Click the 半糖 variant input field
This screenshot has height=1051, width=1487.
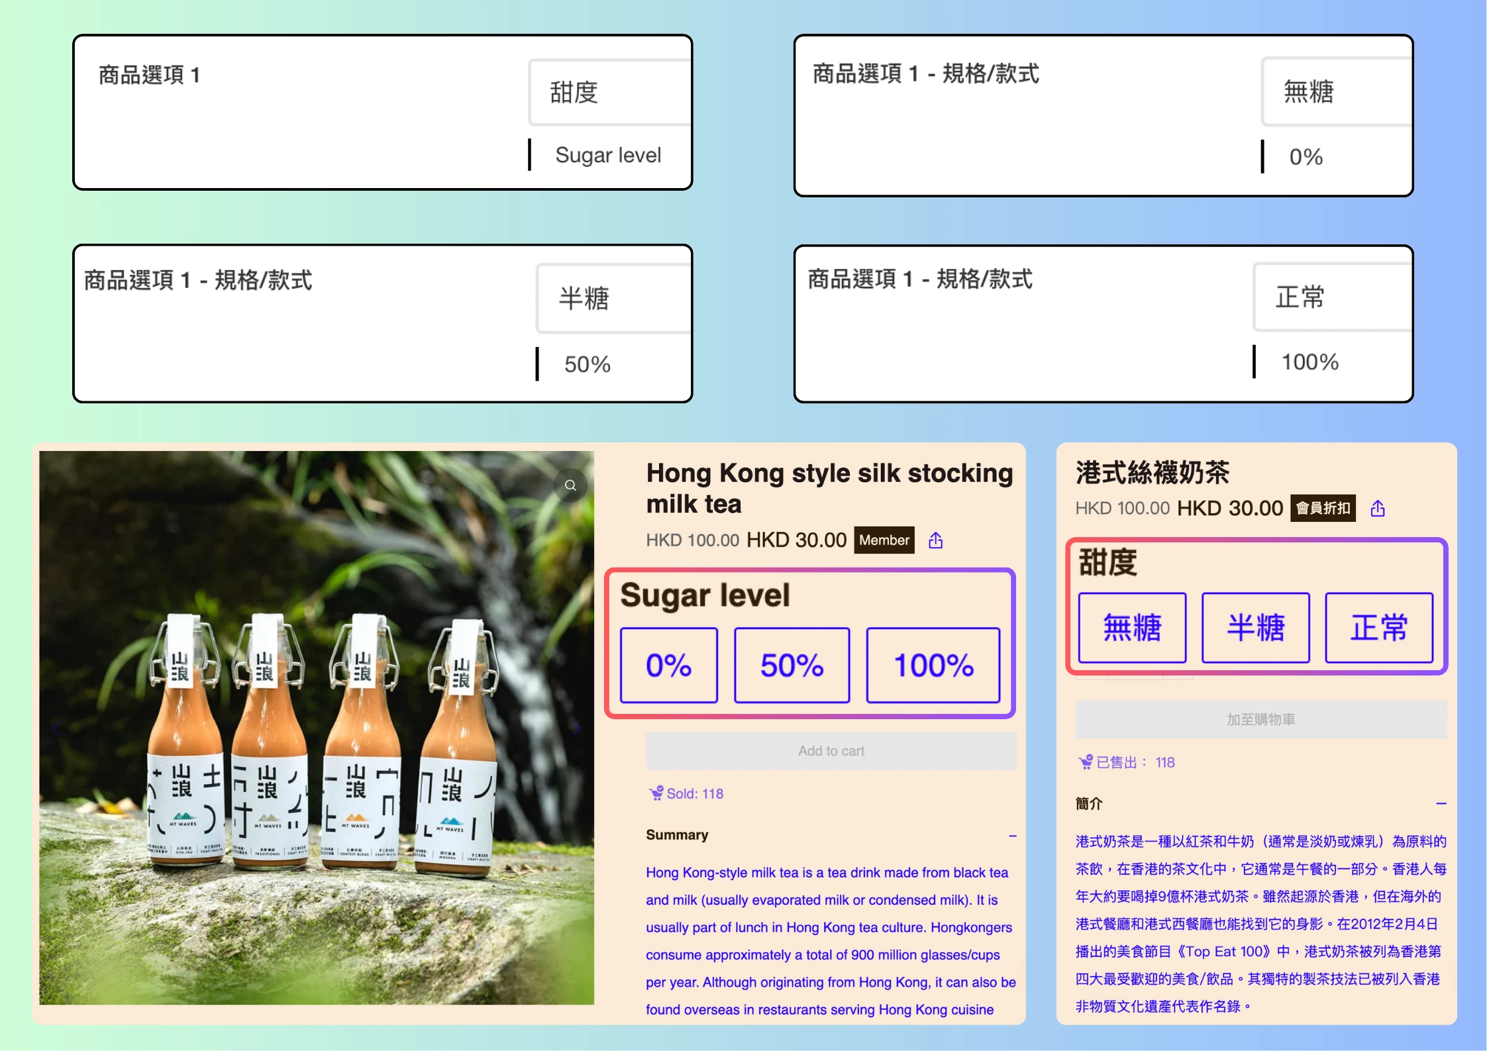pos(613,299)
